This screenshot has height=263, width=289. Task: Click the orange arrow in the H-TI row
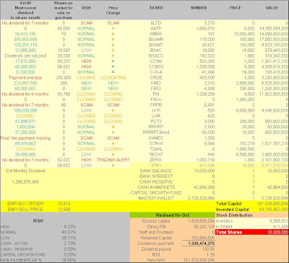(x=113, y=110)
